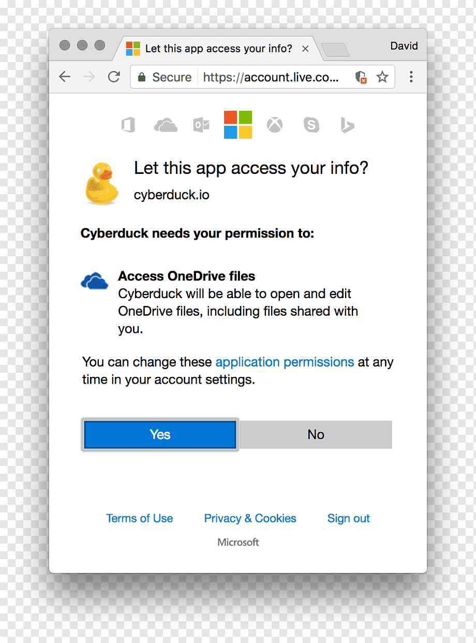Select the Outlook icon in header
Screen dimensions: 476x643
(201, 125)
